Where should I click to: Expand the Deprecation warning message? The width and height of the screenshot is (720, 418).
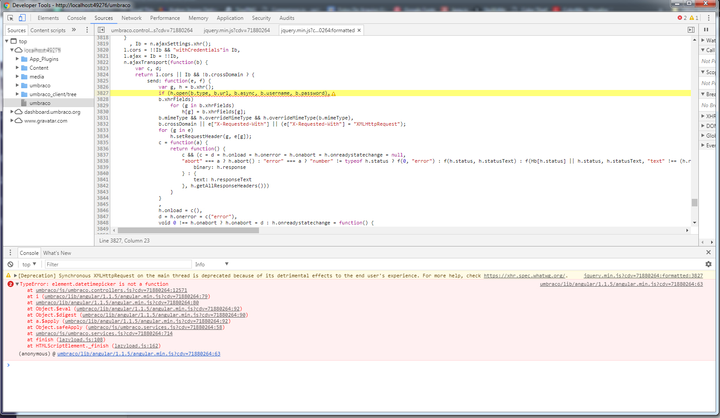coord(15,276)
